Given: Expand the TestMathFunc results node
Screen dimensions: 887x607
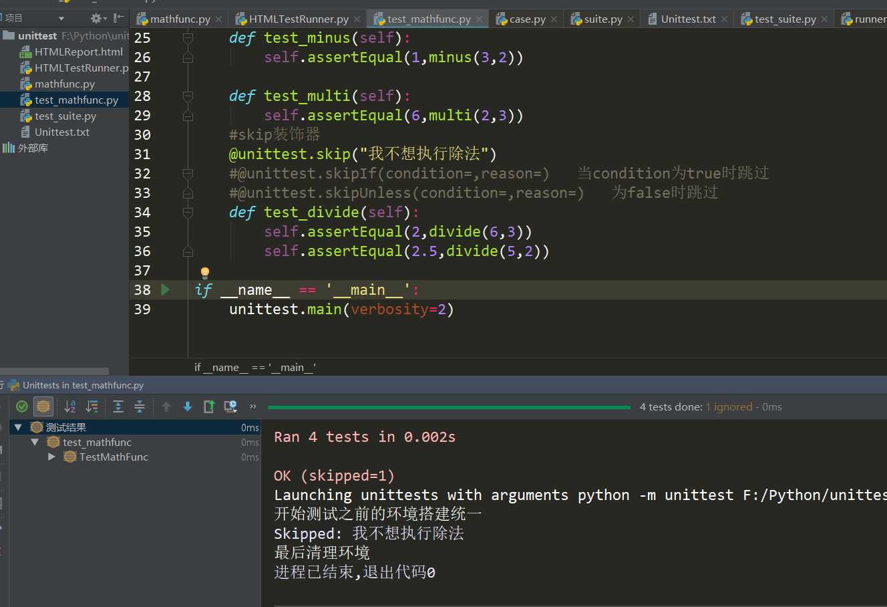Looking at the screenshot, I should tap(51, 457).
